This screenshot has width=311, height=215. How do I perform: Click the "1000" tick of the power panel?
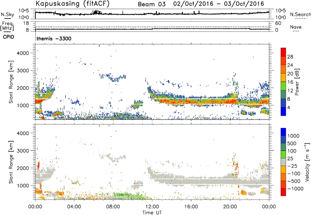tap(23, 105)
